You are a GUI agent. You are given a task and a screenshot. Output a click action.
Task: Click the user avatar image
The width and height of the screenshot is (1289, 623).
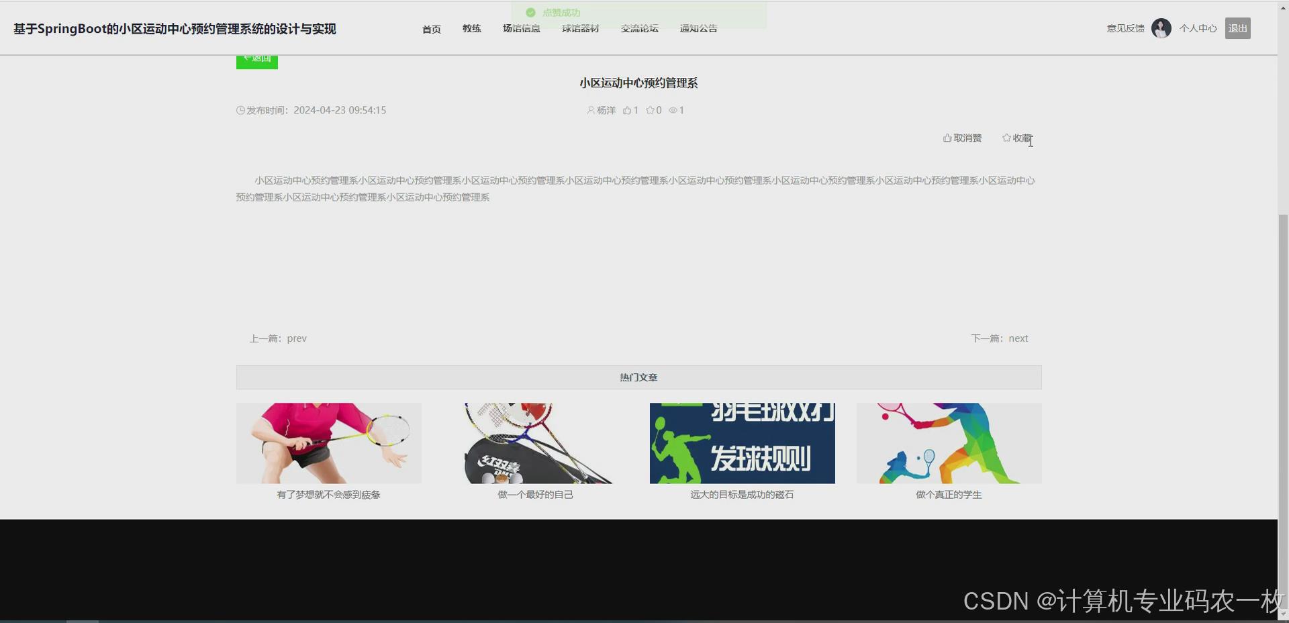pos(1161,28)
